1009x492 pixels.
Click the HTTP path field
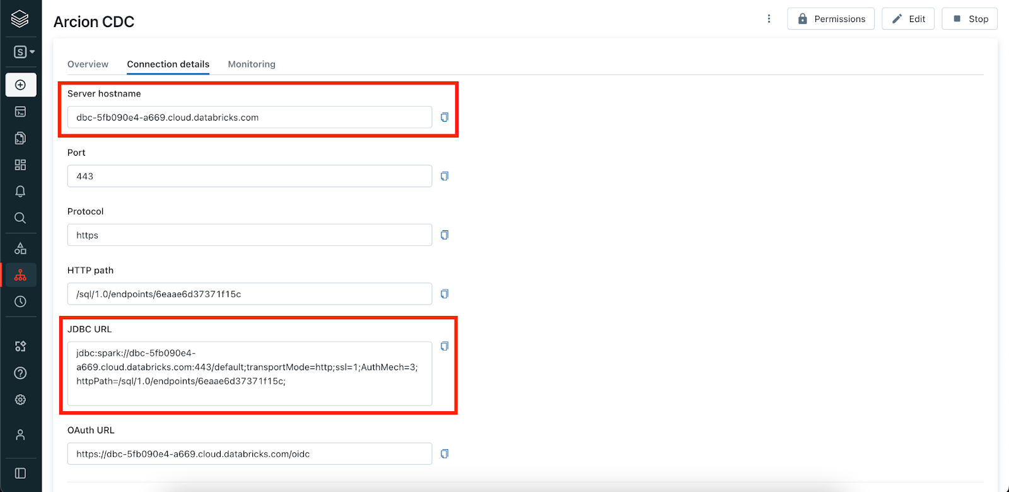(x=250, y=294)
